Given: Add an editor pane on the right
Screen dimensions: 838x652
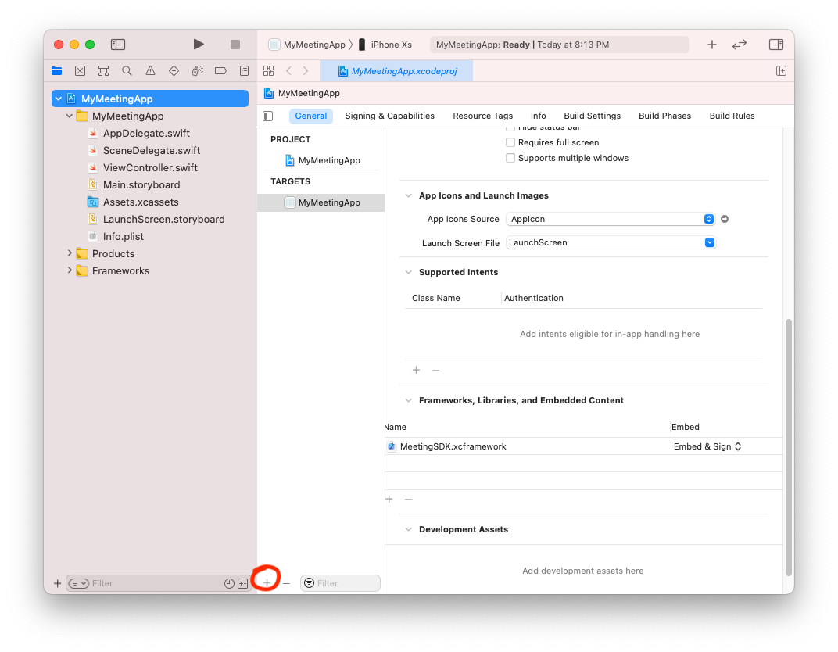Looking at the screenshot, I should point(781,70).
